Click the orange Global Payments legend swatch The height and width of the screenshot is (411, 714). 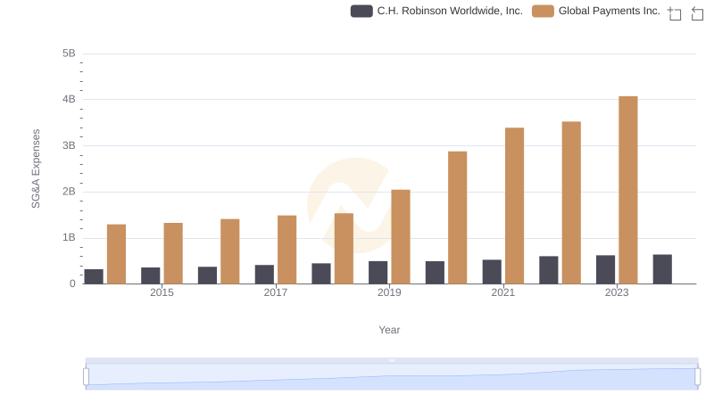click(543, 11)
